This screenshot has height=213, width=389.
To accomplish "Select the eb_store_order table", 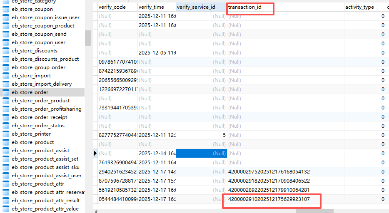I will [30, 92].
